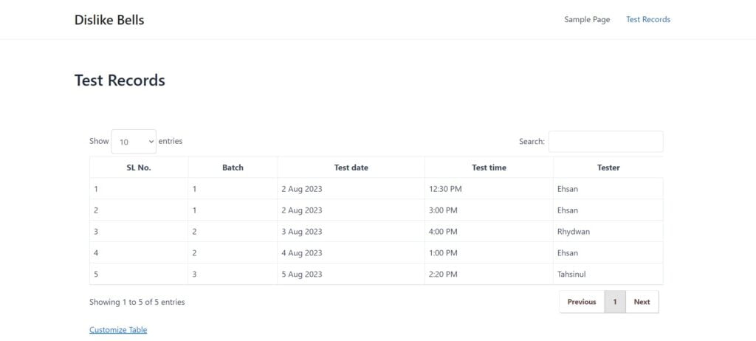Select the Rhydwan tester cell
Viewport: 756px width, 341px height.
click(608, 232)
